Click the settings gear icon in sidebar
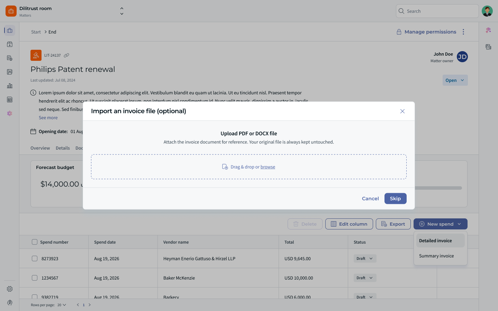The image size is (498, 311). coord(10,289)
